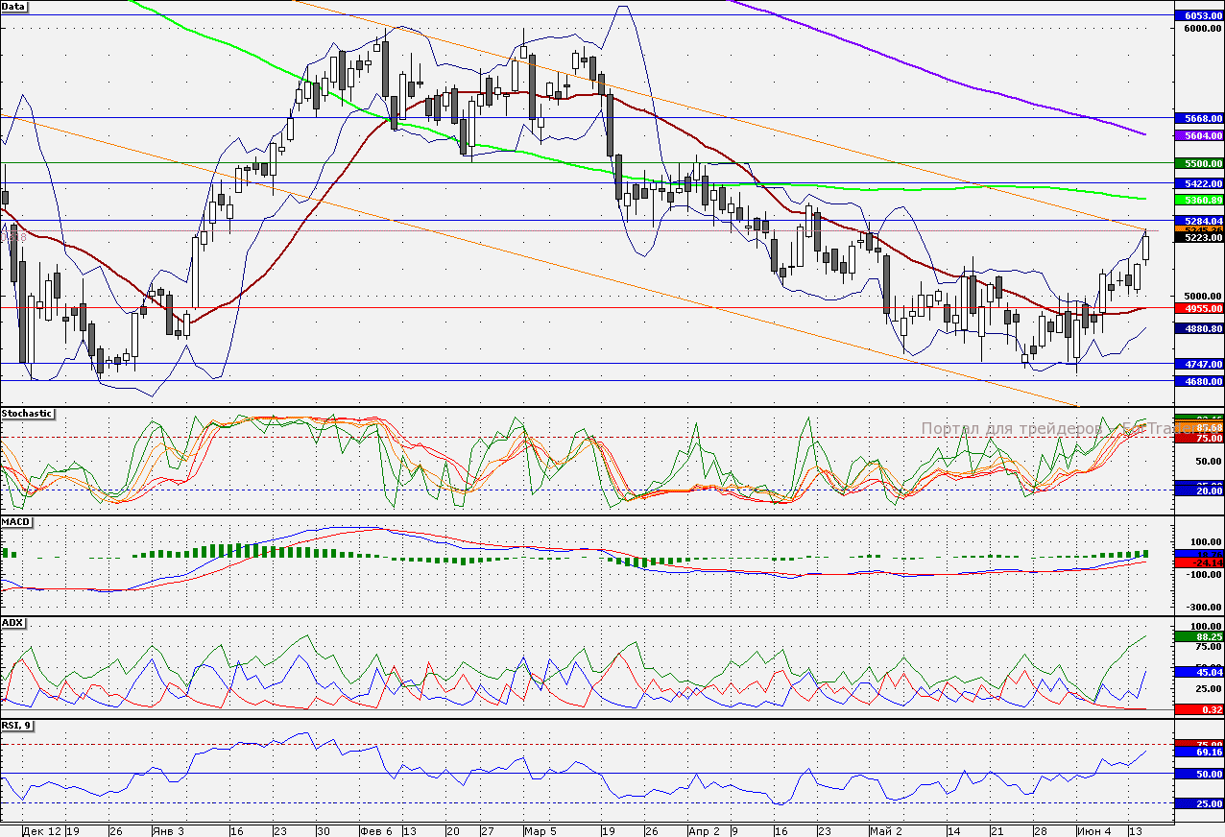This screenshot has width=1225, height=837.
Task: Select the RSI 69.16 value tag
Action: point(1200,753)
